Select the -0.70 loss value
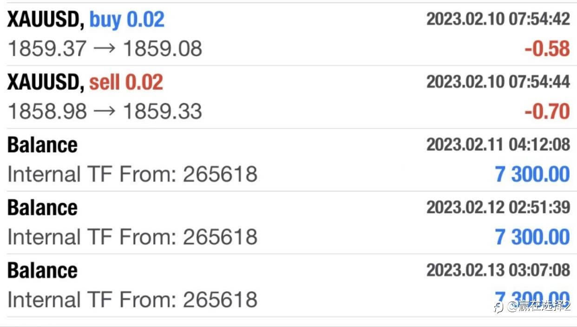 point(547,112)
